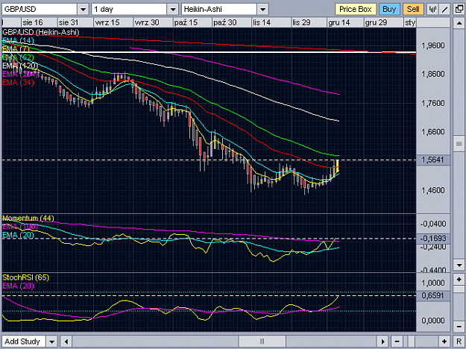Click the vertical zoom slider handle
The height and width of the screenshot is (349, 466).
(459, 289)
